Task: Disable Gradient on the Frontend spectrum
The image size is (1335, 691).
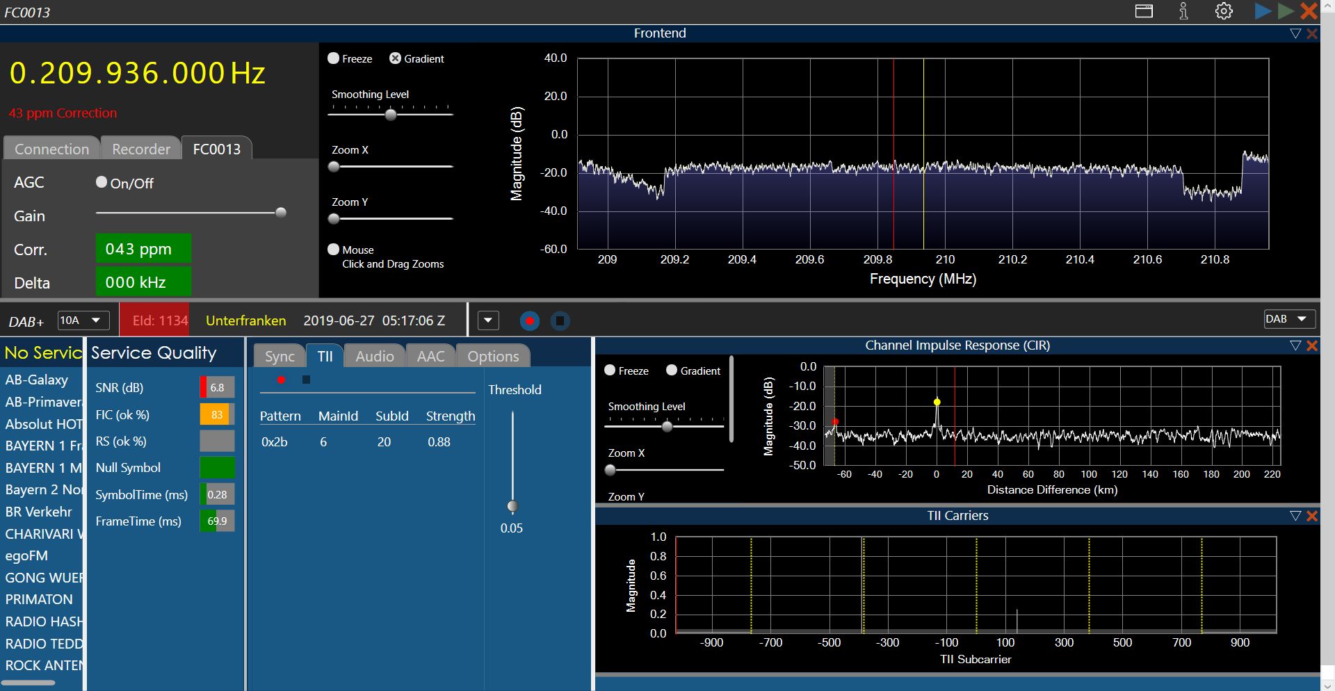Action: coord(395,58)
